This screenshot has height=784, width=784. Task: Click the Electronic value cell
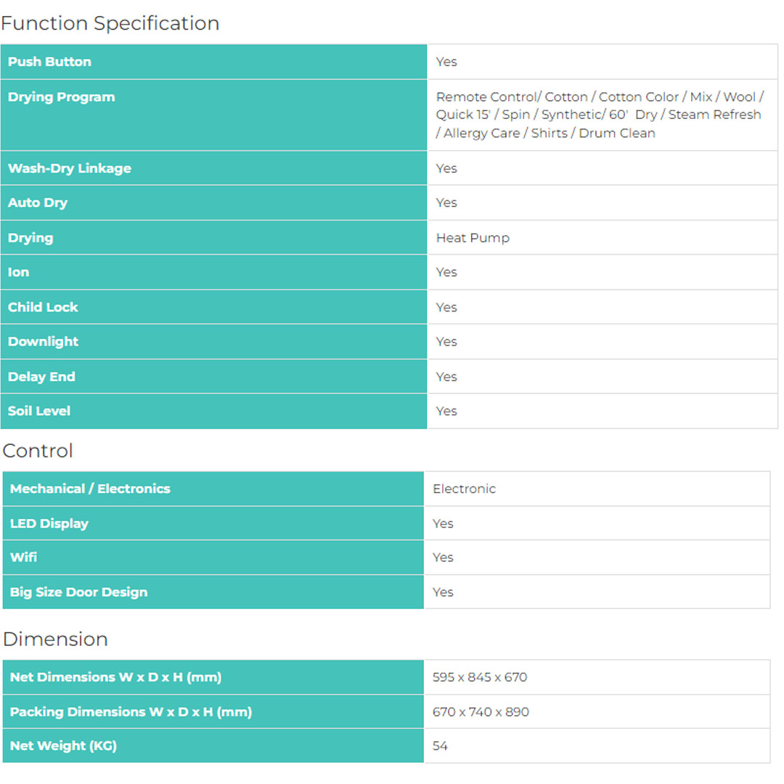coord(464,489)
